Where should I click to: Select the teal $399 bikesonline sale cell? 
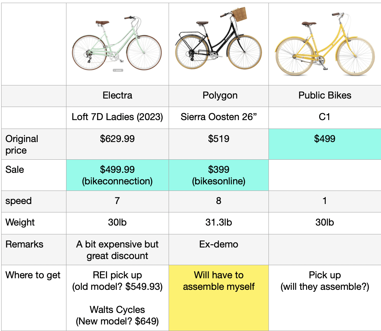(x=219, y=175)
